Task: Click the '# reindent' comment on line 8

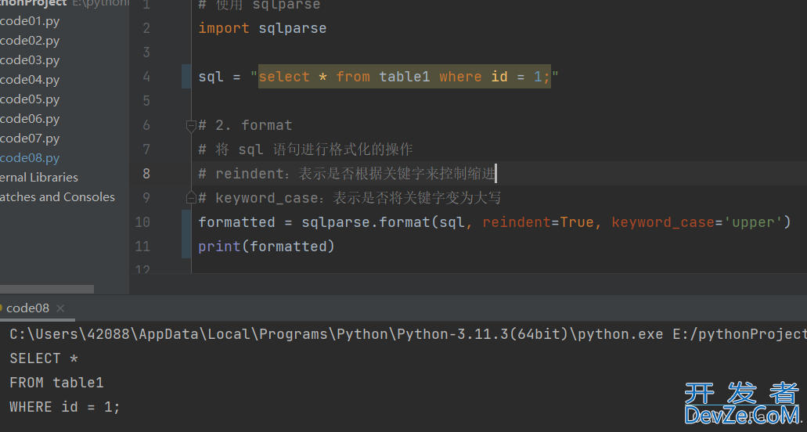Action: coord(348,174)
